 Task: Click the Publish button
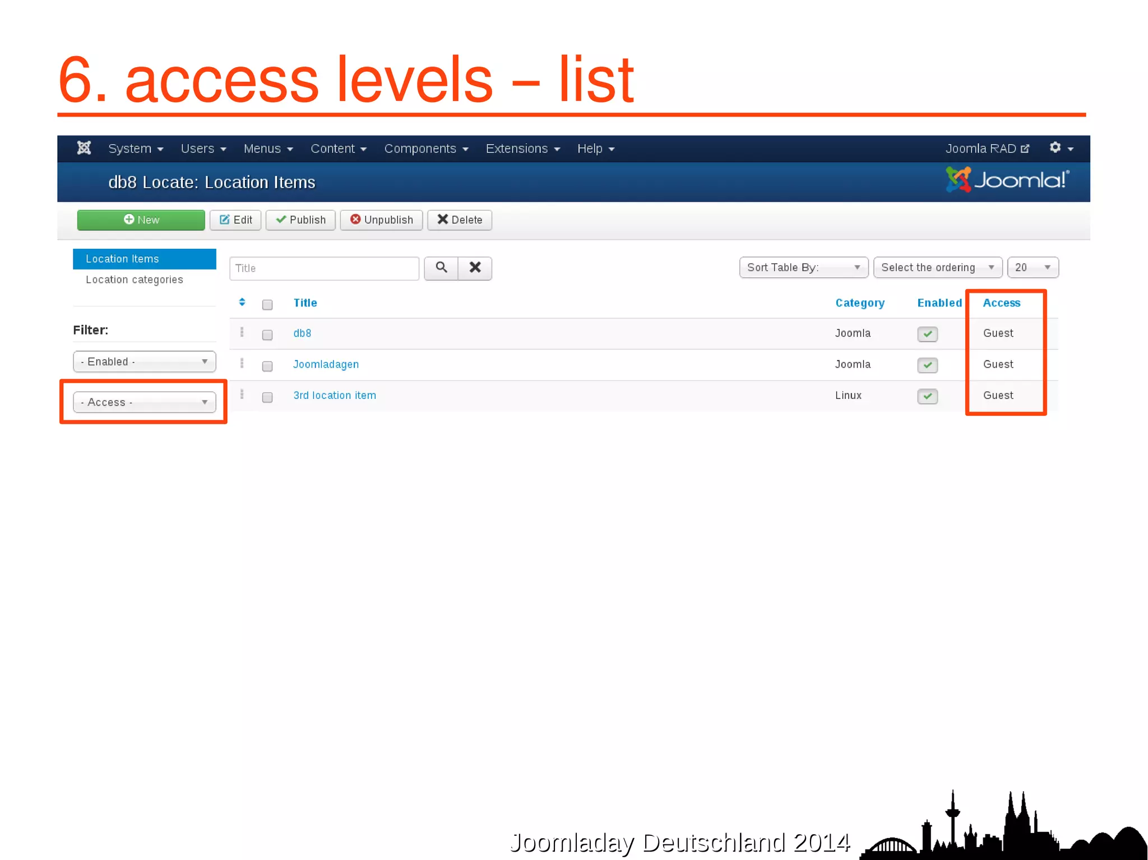coord(300,220)
